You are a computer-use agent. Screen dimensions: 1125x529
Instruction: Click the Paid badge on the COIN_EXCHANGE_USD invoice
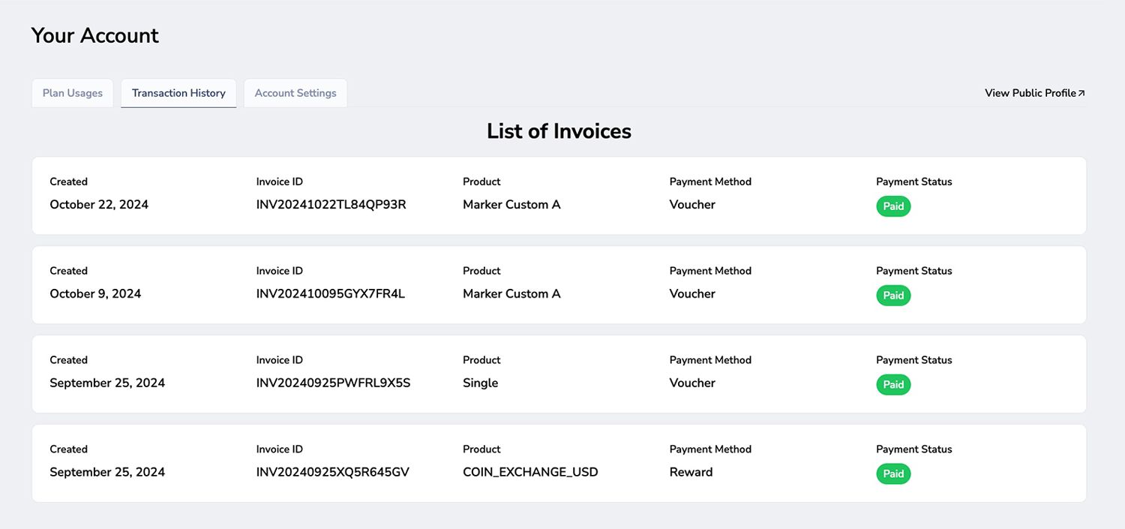click(x=893, y=474)
